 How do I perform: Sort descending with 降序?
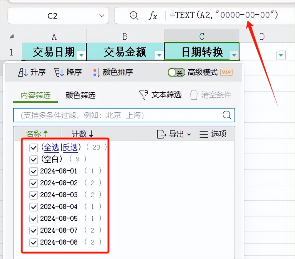(68, 72)
